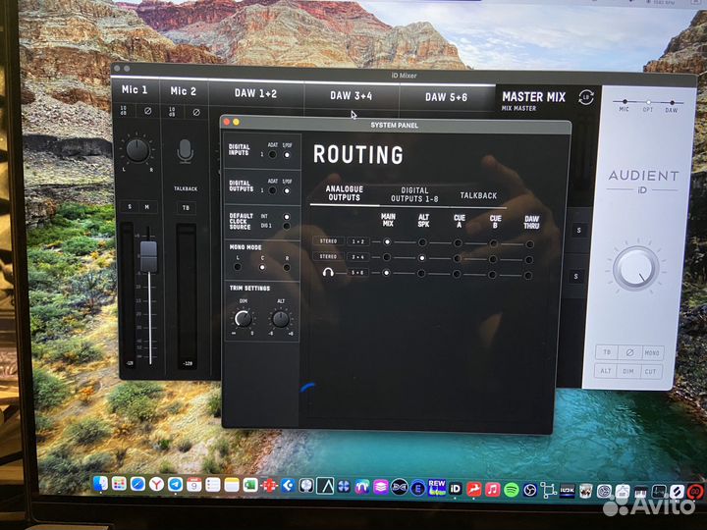Open the Talkback routing tab
The height and width of the screenshot is (530, 707).
478,195
